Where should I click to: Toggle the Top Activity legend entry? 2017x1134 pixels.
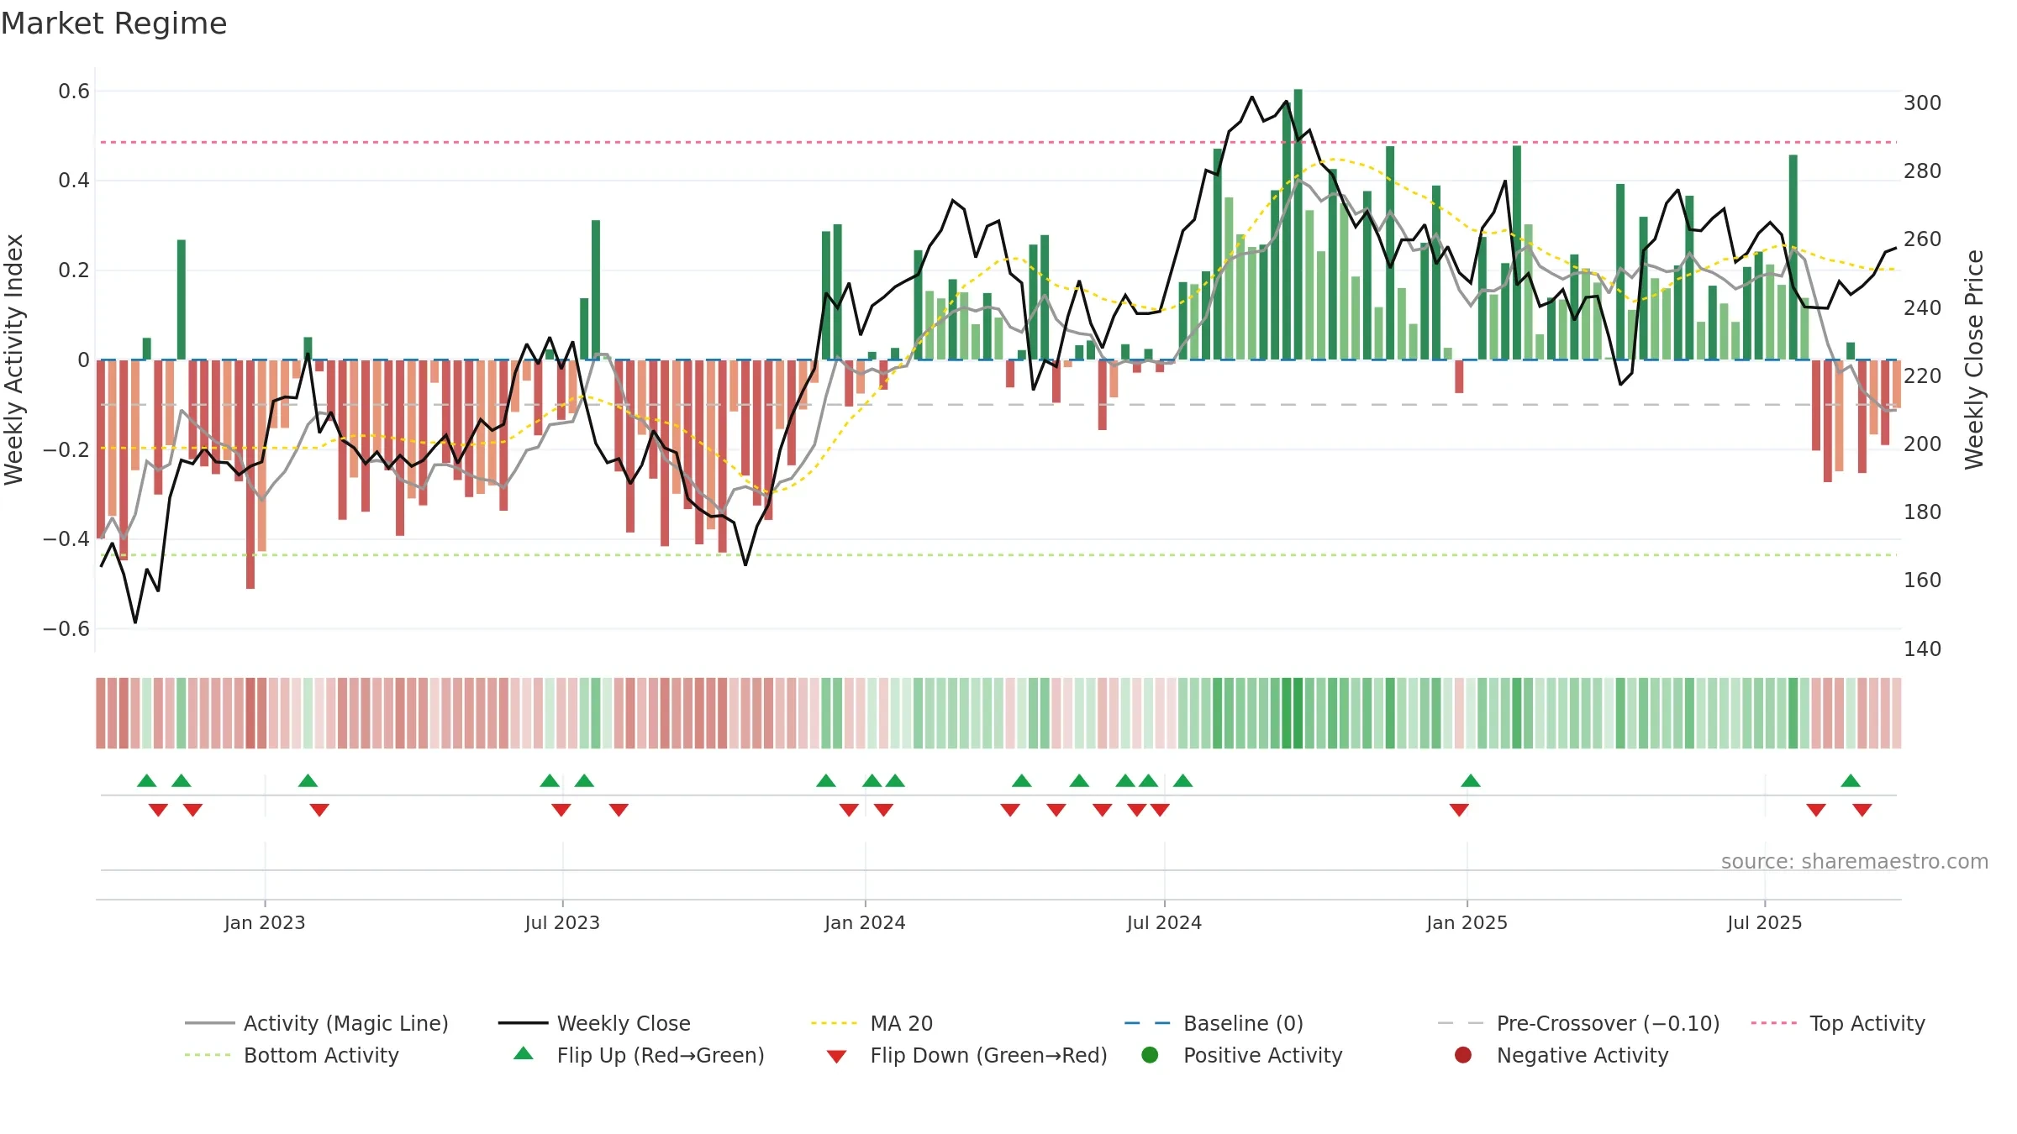tap(1838, 1023)
